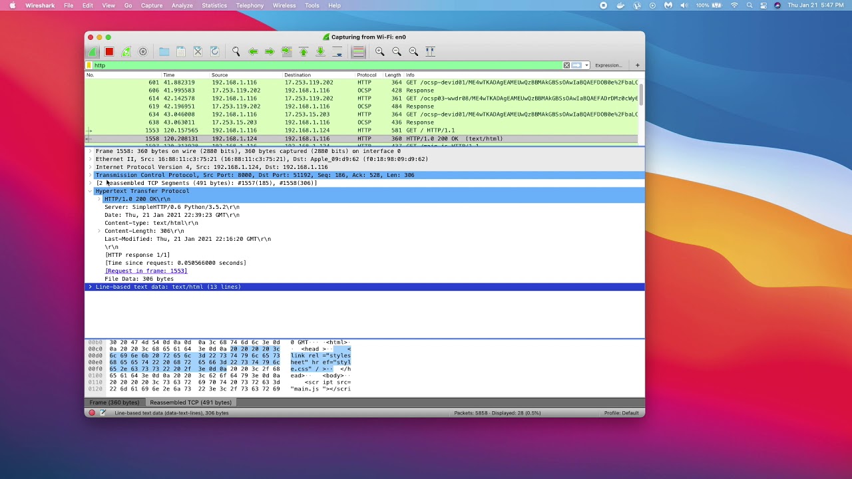Clear the http display filter
This screenshot has width=852, height=479.
[x=566, y=65]
